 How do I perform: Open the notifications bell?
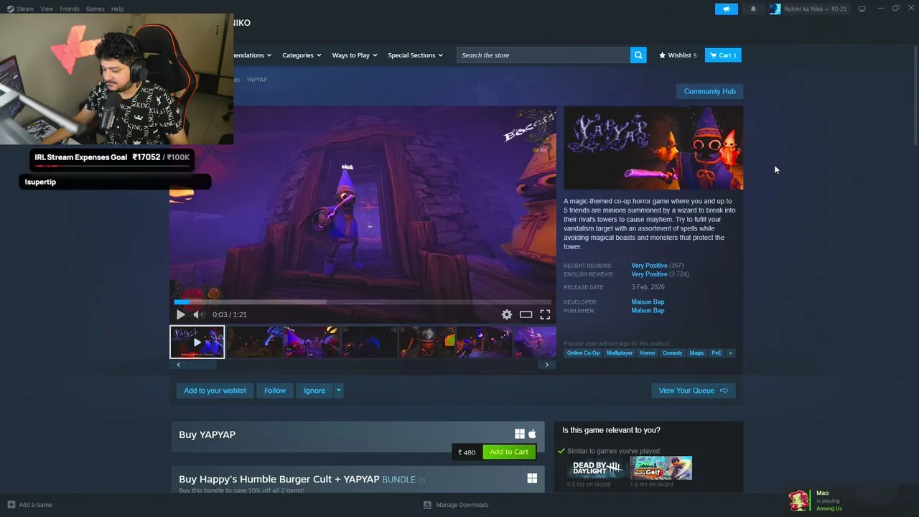(753, 9)
